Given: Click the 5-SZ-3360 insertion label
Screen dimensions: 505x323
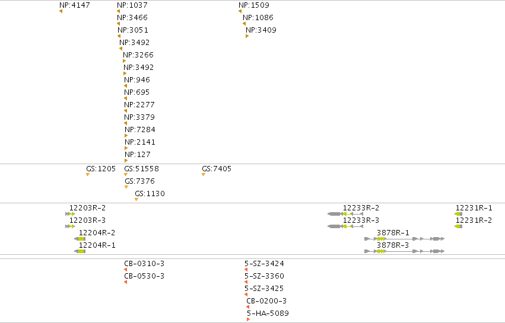Looking at the screenshot, I should (x=264, y=276).
